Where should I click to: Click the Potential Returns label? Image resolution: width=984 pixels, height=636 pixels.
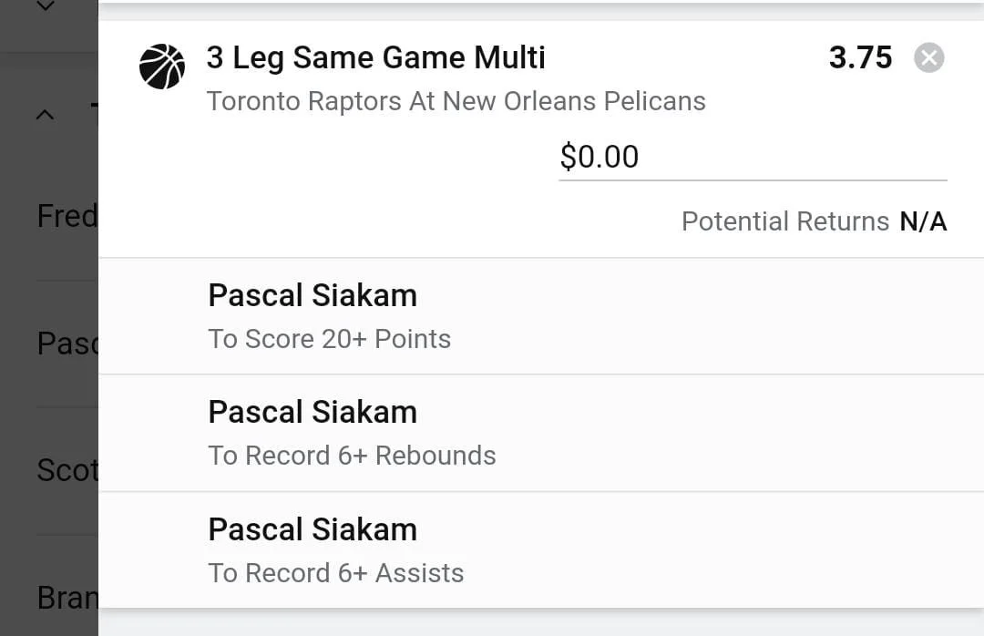[784, 221]
